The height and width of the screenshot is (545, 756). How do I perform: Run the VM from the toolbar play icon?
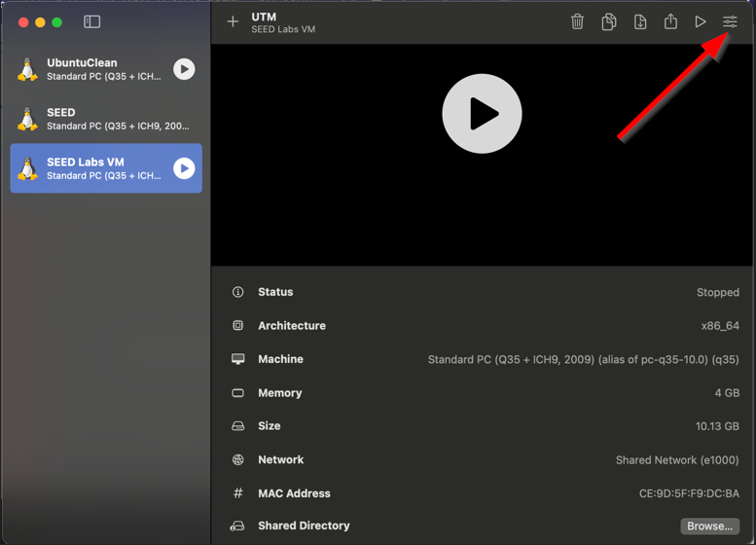(701, 21)
